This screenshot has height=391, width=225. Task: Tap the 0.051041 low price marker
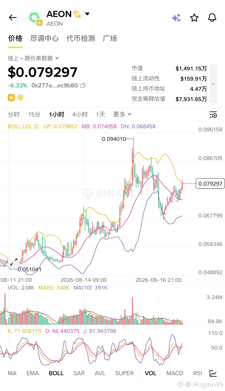pyautogui.click(x=30, y=269)
